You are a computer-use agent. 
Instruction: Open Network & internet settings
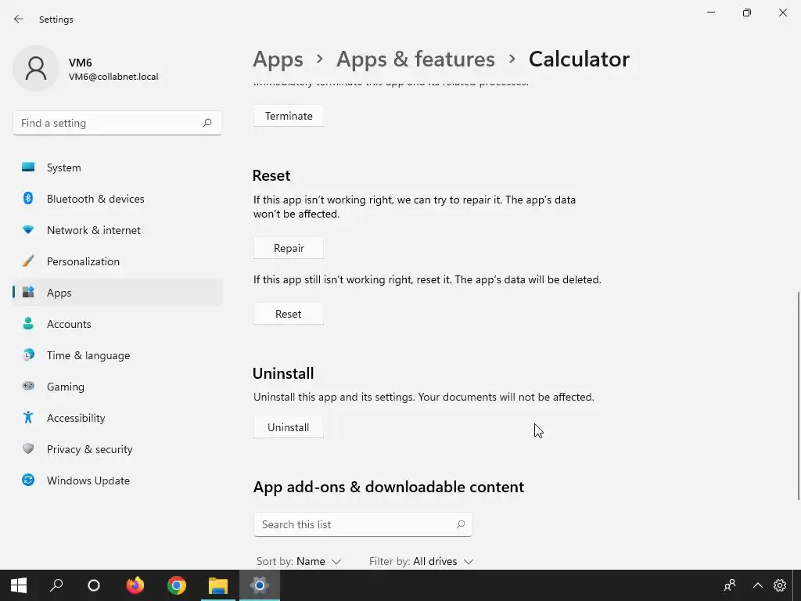pyautogui.click(x=117, y=230)
